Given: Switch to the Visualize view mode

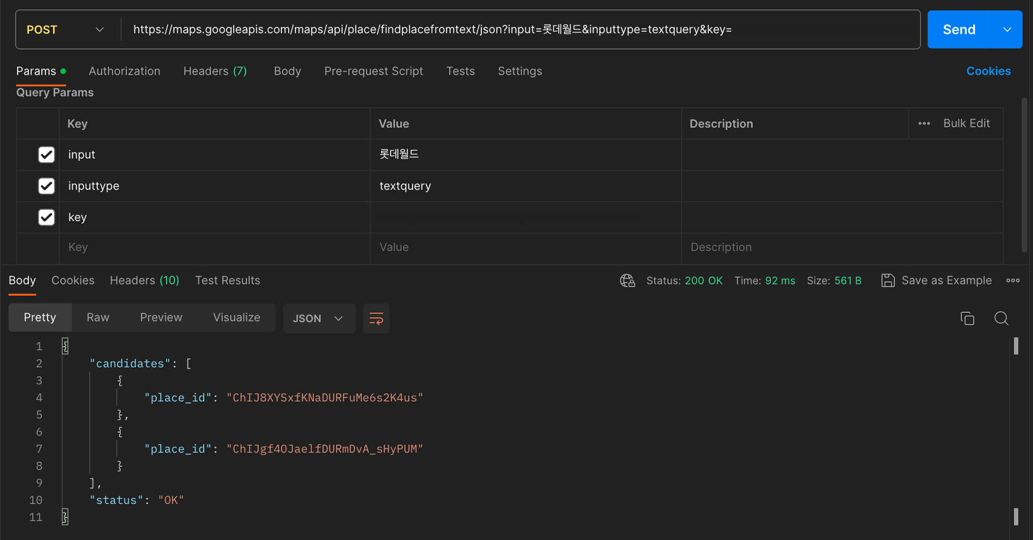Looking at the screenshot, I should (x=236, y=317).
